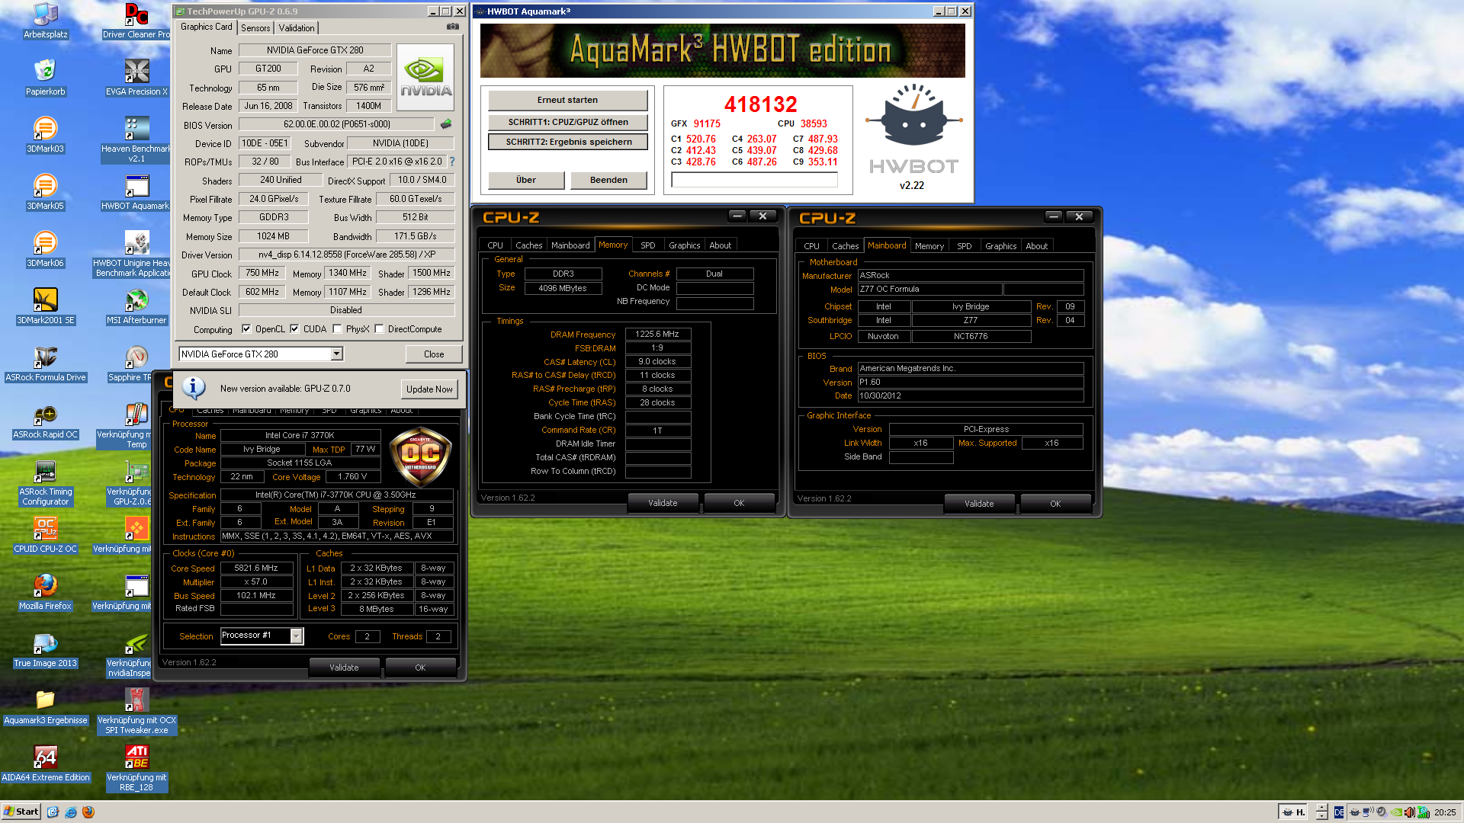
Task: Click the Über button in Aquamark
Action: 525,180
